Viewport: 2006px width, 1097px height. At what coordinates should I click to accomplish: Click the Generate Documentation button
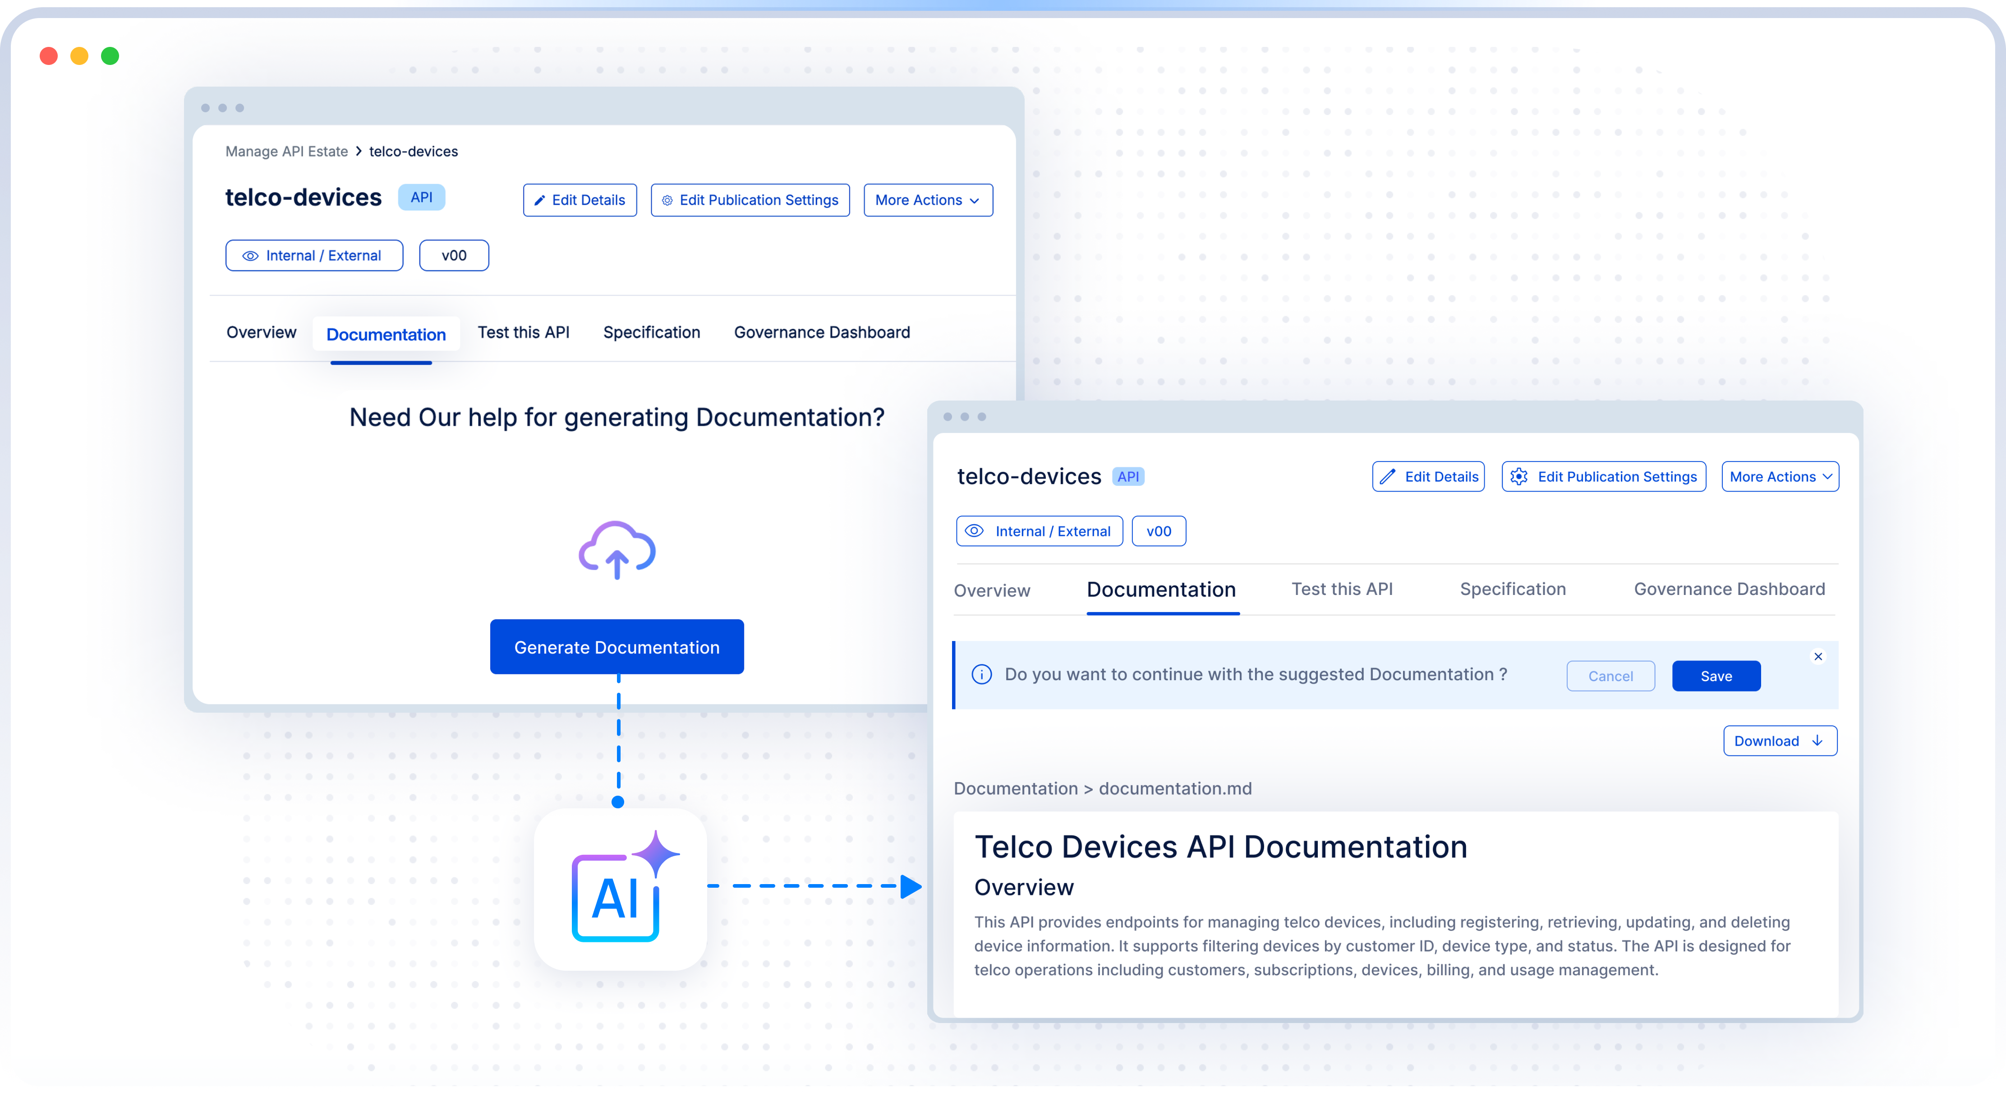click(x=616, y=647)
